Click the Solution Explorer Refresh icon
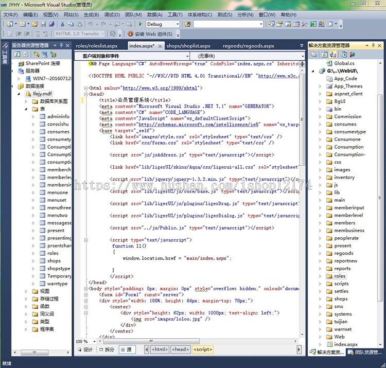 (324, 54)
